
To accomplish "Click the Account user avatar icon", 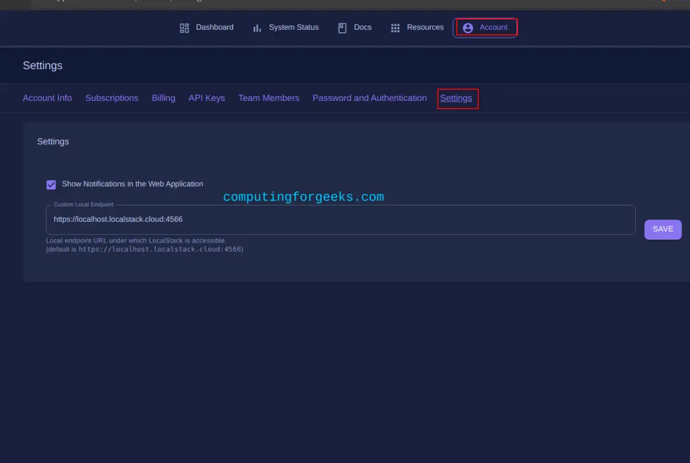I will (x=468, y=28).
